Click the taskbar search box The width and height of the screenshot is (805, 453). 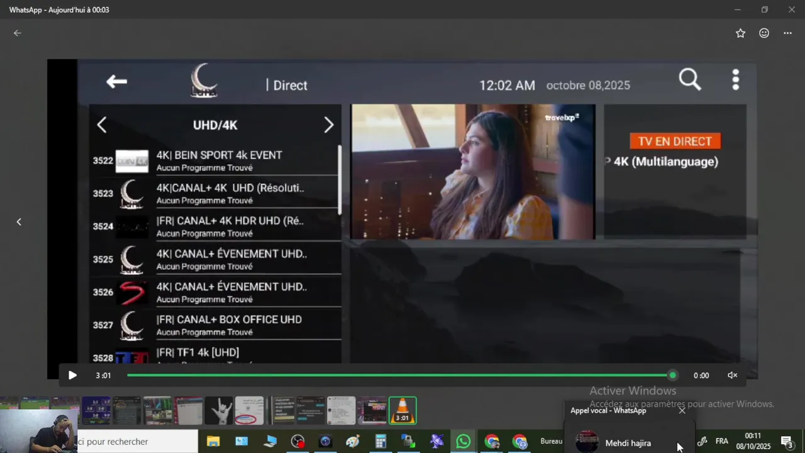(137, 442)
